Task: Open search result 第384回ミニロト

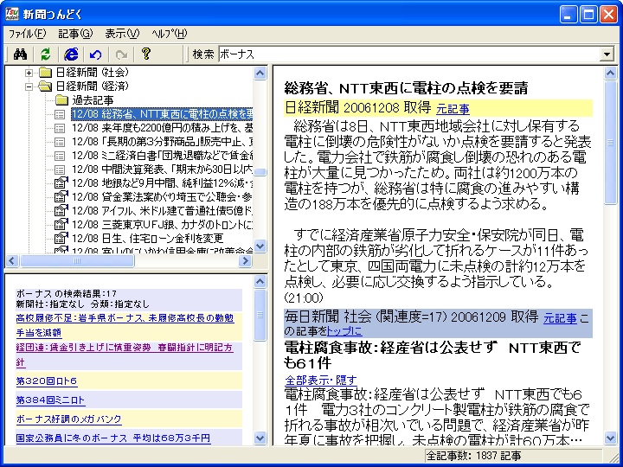Action: tap(50, 400)
